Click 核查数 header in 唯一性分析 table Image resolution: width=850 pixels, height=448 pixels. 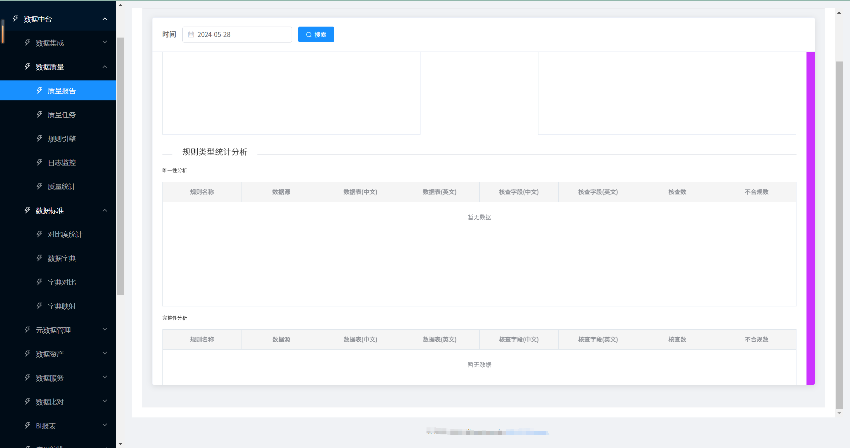(677, 192)
